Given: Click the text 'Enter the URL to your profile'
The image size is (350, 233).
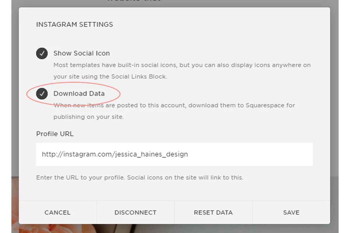Looking at the screenshot, I should pos(81,177).
